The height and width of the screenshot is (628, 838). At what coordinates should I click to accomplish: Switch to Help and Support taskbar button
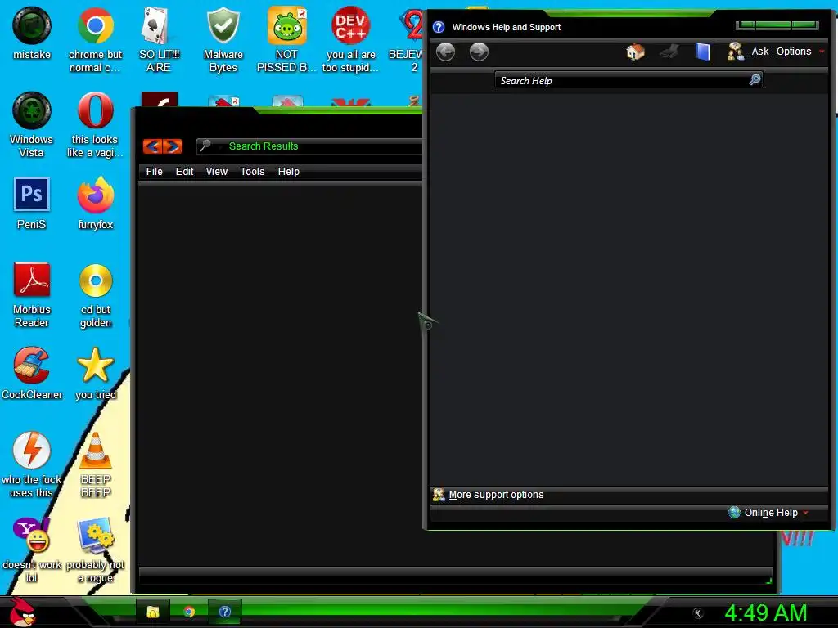(225, 612)
